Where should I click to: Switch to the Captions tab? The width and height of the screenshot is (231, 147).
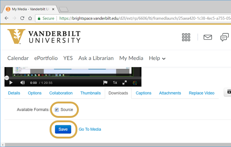click(144, 93)
